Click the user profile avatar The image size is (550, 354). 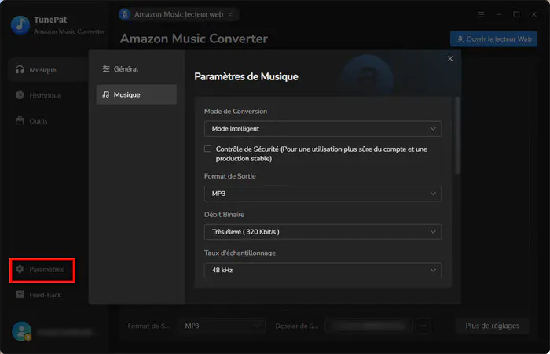coord(21,331)
